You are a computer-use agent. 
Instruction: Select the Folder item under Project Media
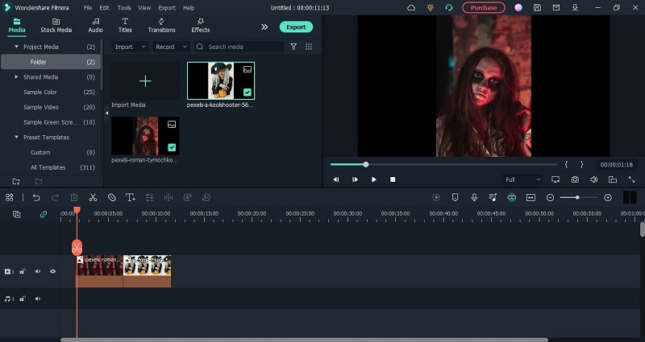(51, 62)
